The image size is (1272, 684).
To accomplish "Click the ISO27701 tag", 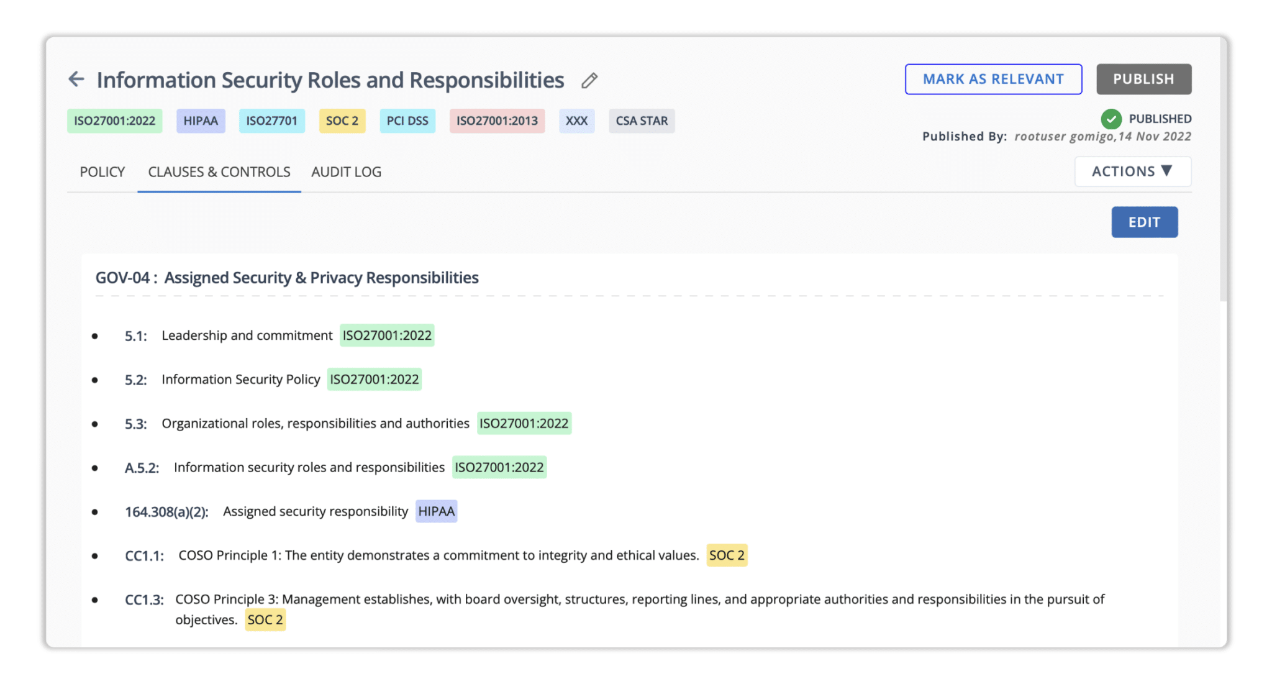I will pyautogui.click(x=271, y=121).
